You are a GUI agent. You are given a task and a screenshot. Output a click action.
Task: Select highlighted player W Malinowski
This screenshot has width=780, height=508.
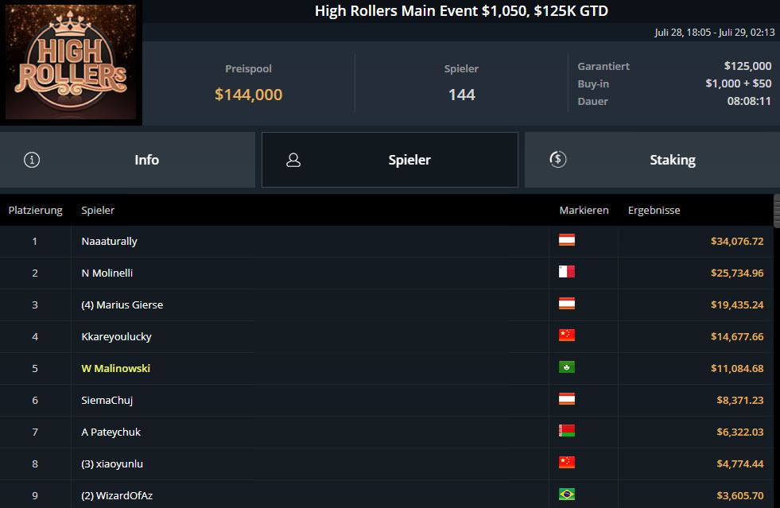[115, 368]
